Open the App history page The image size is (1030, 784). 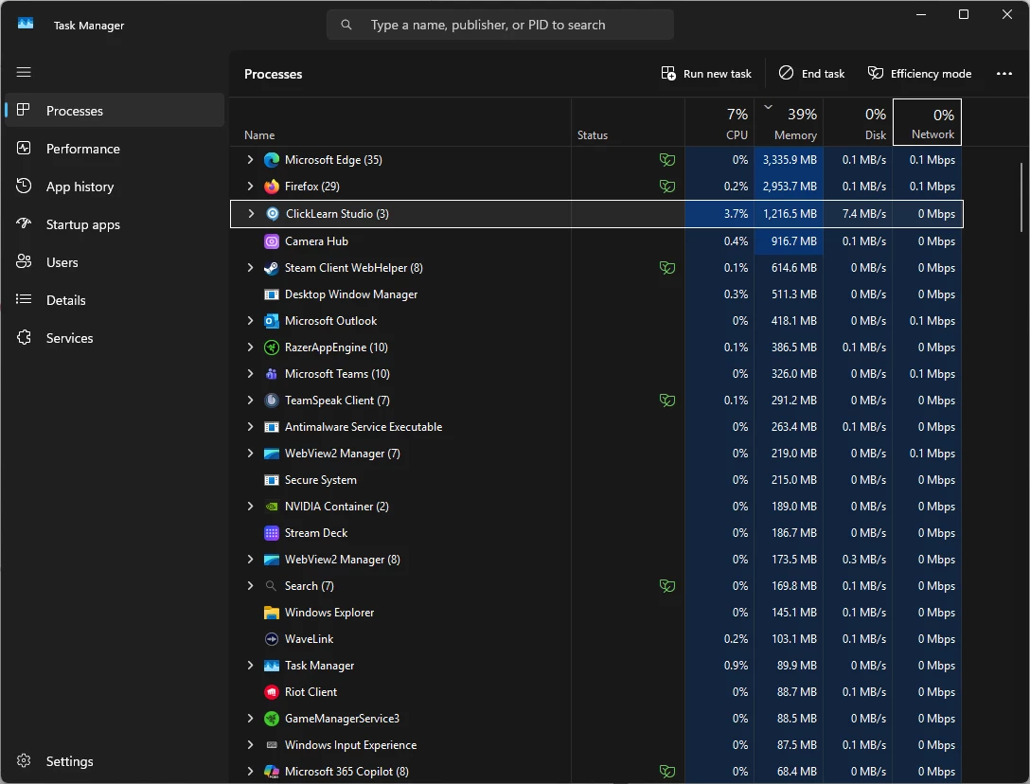(115, 187)
